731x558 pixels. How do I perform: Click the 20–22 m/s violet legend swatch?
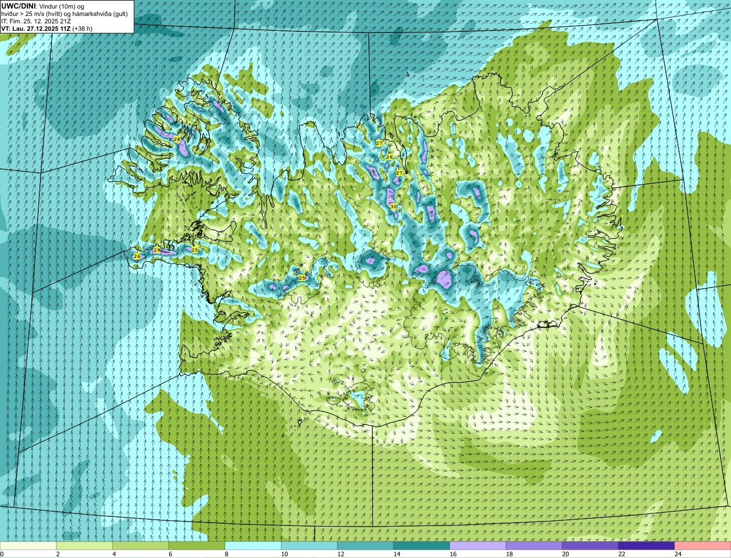(591, 545)
